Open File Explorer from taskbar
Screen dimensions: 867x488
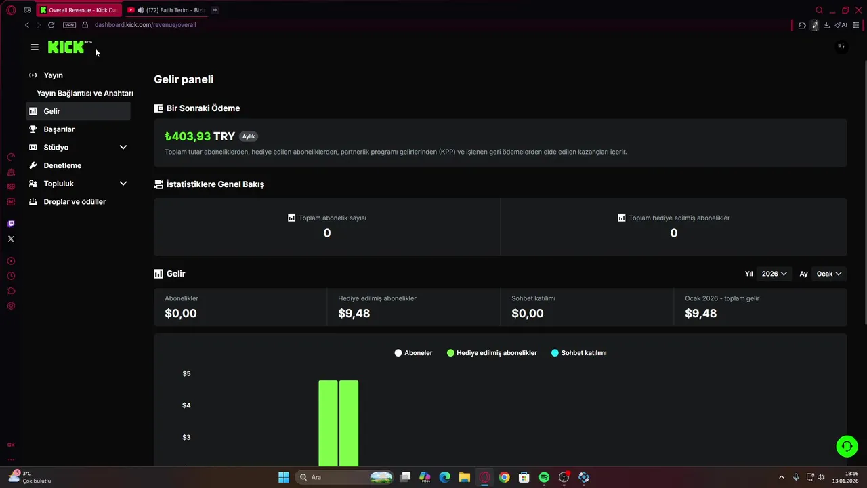(x=464, y=477)
